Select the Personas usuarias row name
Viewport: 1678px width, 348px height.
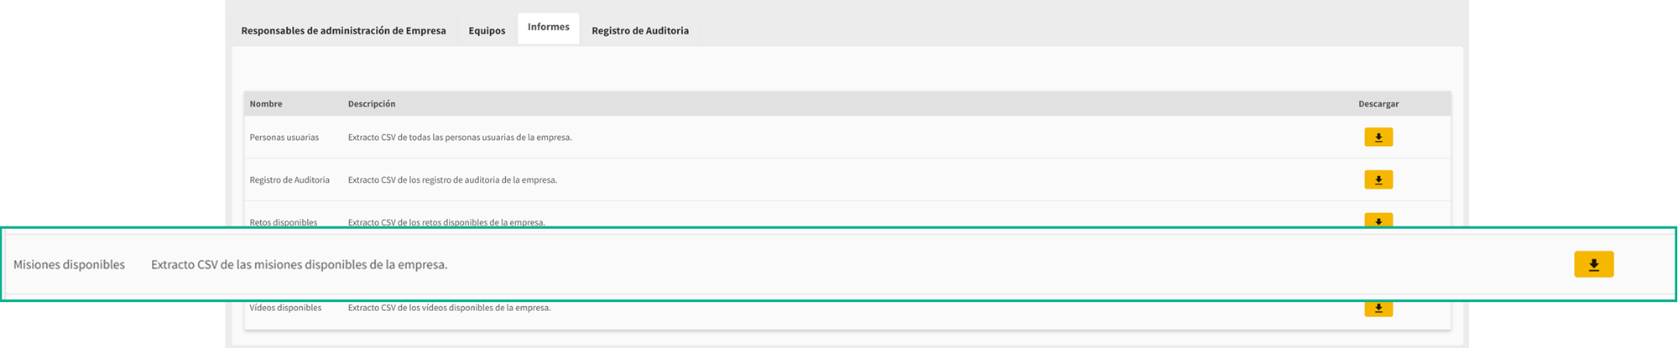pyautogui.click(x=284, y=138)
